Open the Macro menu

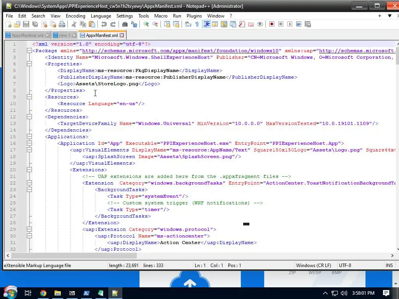[161, 16]
